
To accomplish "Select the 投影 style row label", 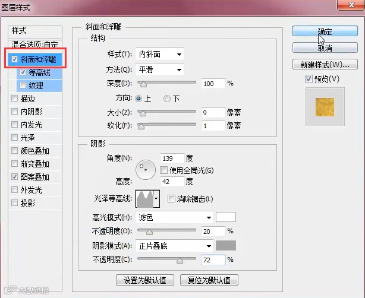I will point(28,203).
